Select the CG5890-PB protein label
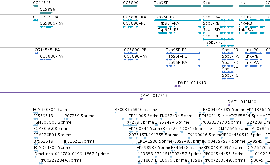Viewport: 270px width, 165px height. [x=135, y=50]
